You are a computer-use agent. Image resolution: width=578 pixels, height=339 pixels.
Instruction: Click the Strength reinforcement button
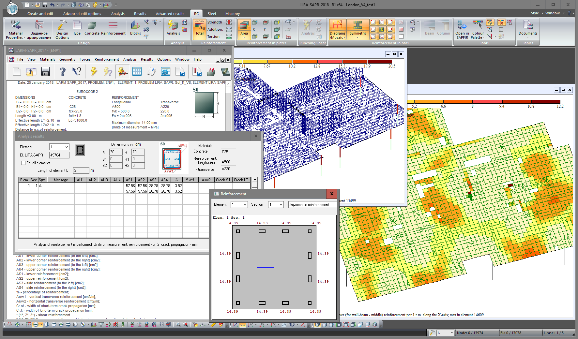click(x=215, y=22)
